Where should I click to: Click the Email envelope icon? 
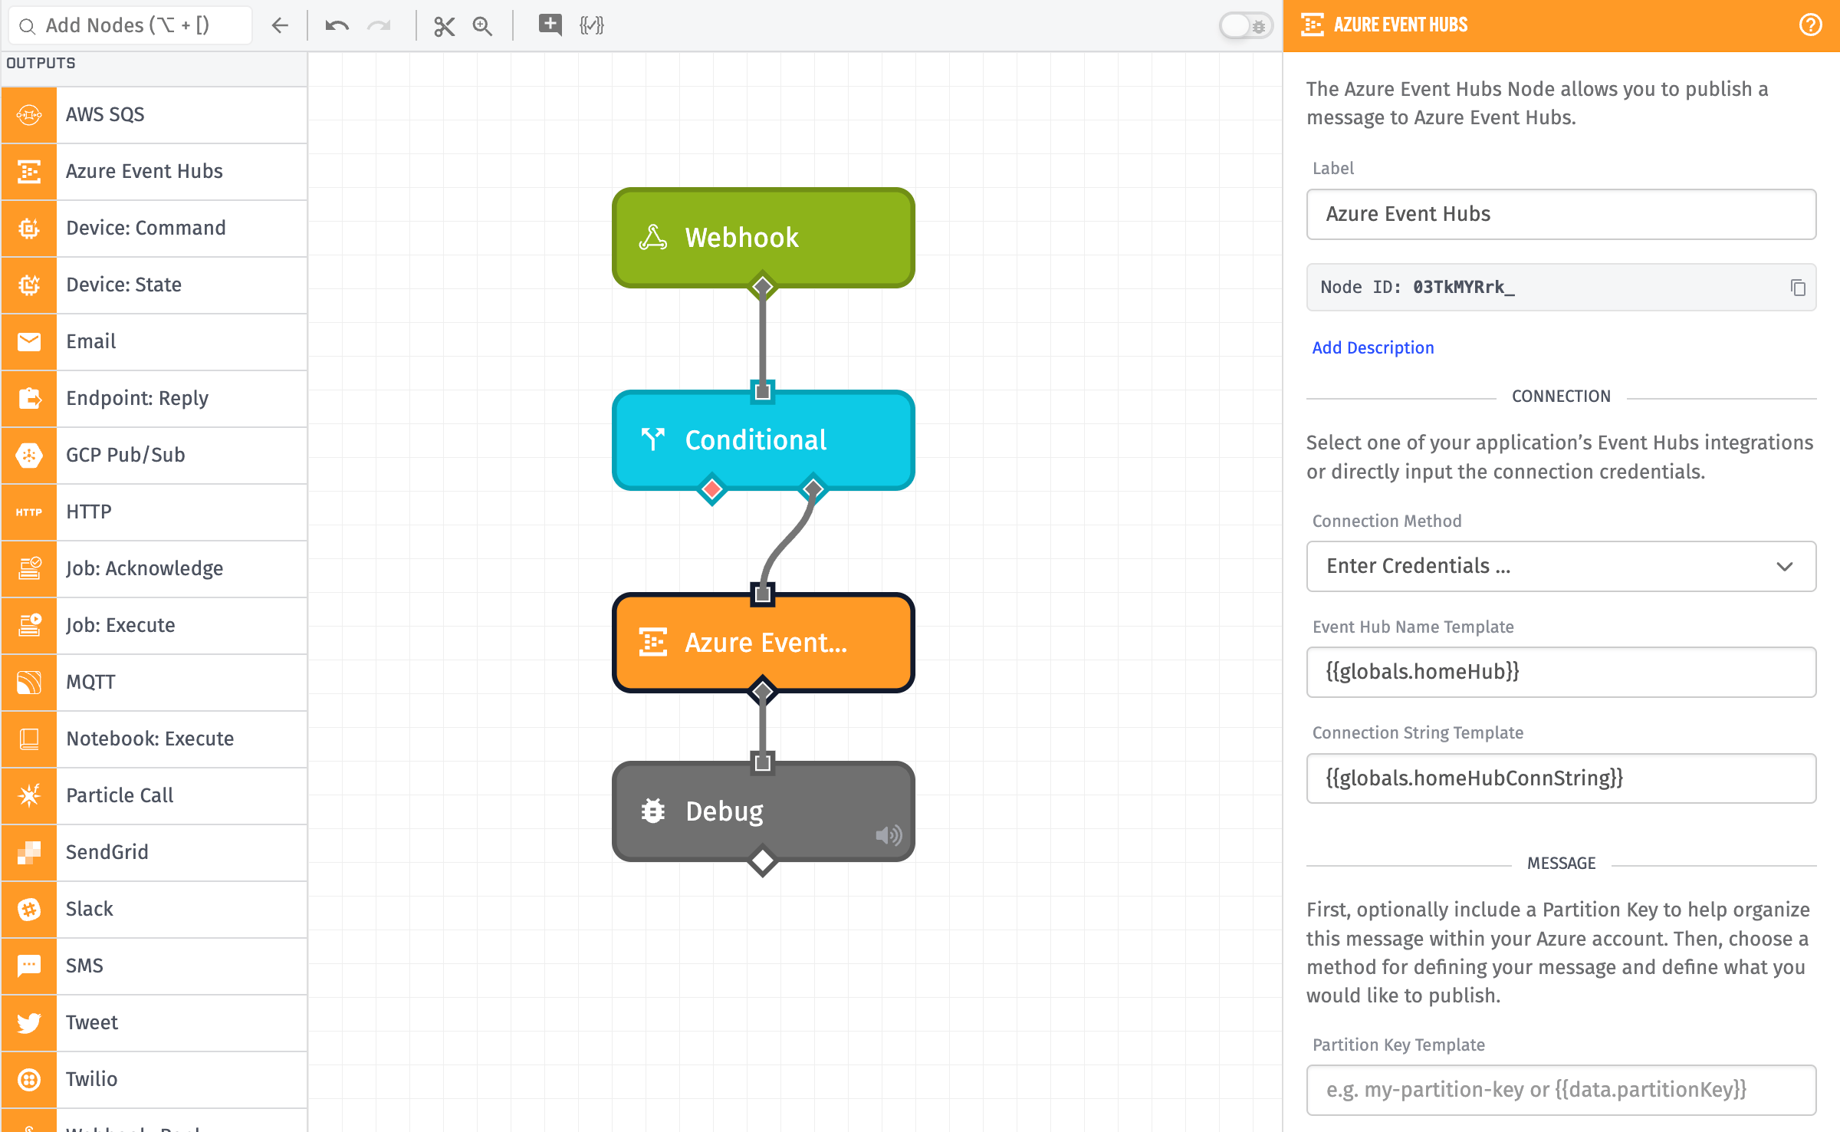[x=29, y=342]
